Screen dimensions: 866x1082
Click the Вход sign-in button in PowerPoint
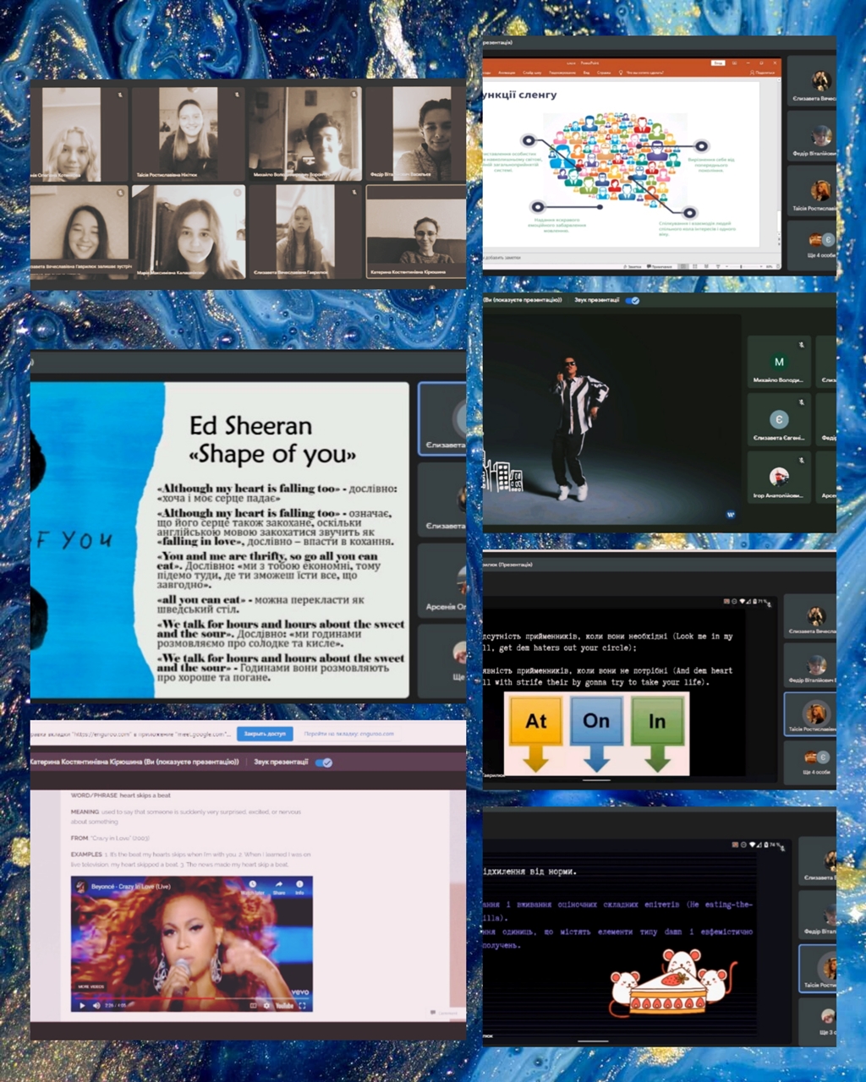pos(718,63)
